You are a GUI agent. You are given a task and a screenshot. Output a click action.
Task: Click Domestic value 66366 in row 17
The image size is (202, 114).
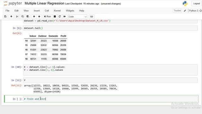coord(55,54)
